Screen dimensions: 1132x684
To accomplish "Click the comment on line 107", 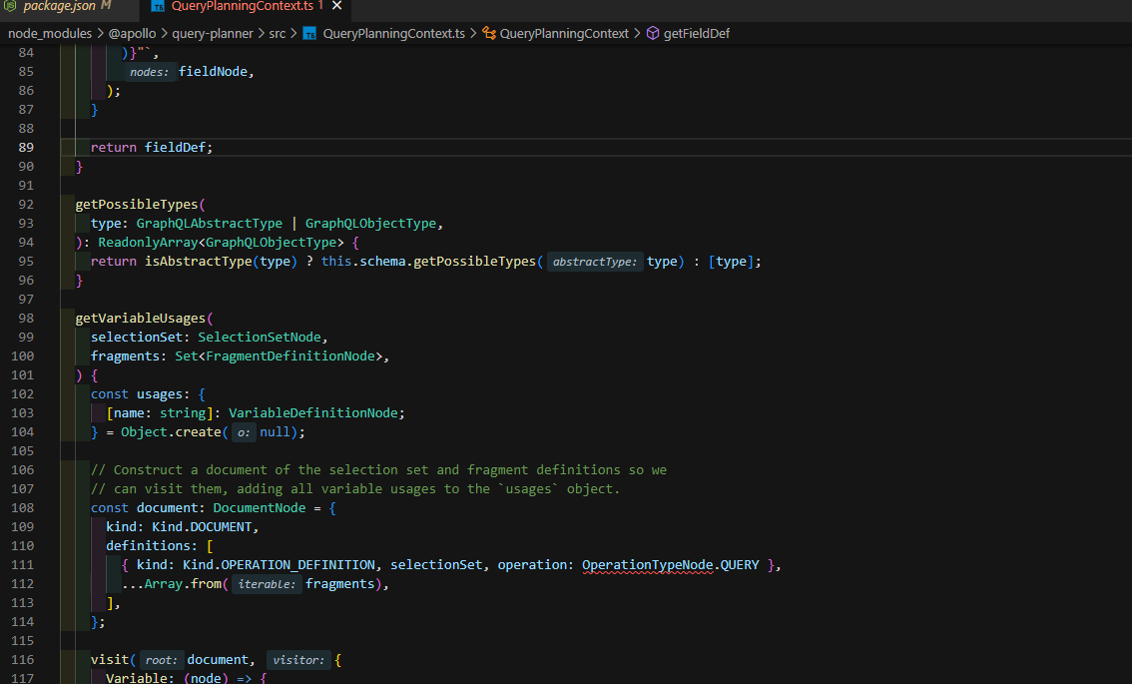I will tap(355, 489).
